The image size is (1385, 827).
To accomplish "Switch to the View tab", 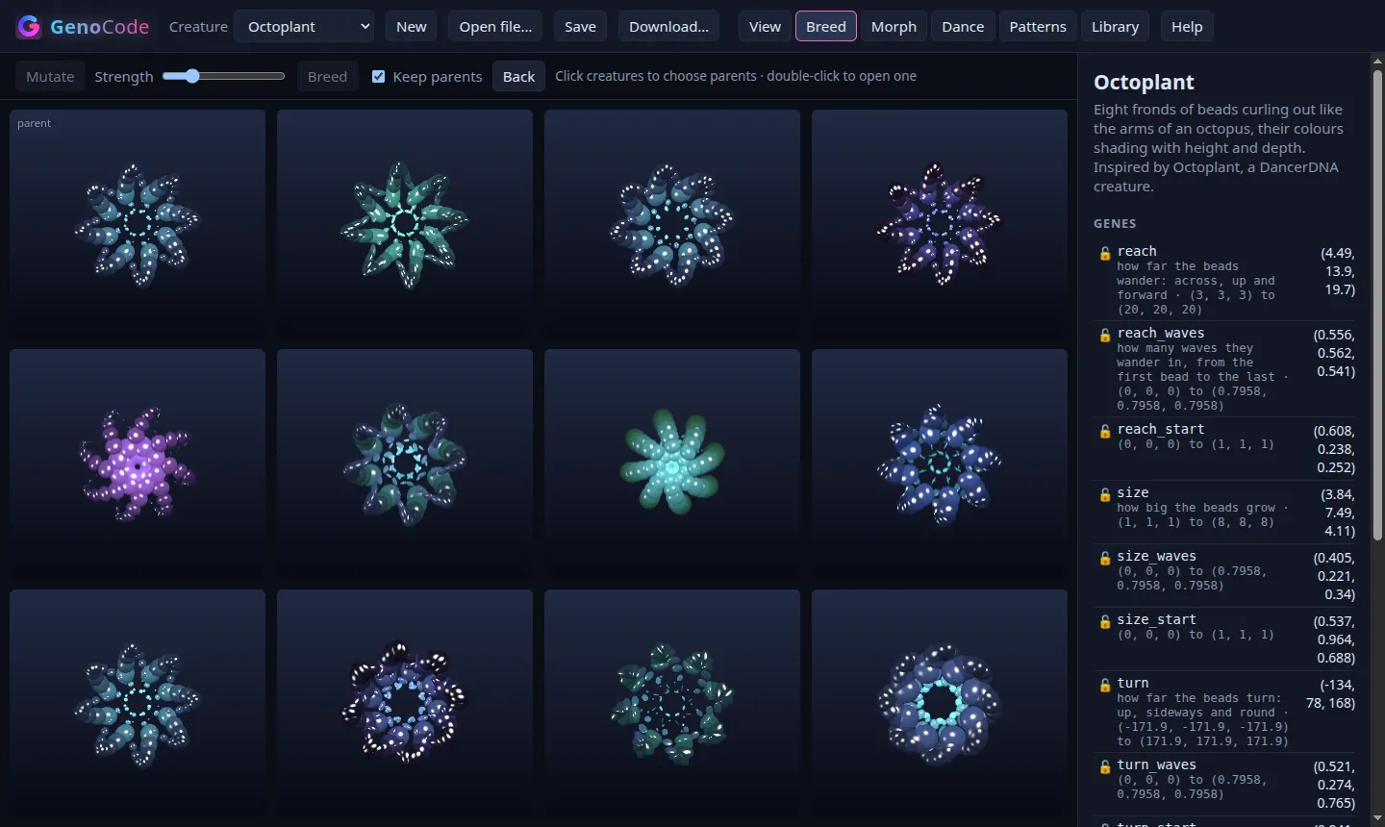I will pyautogui.click(x=765, y=27).
